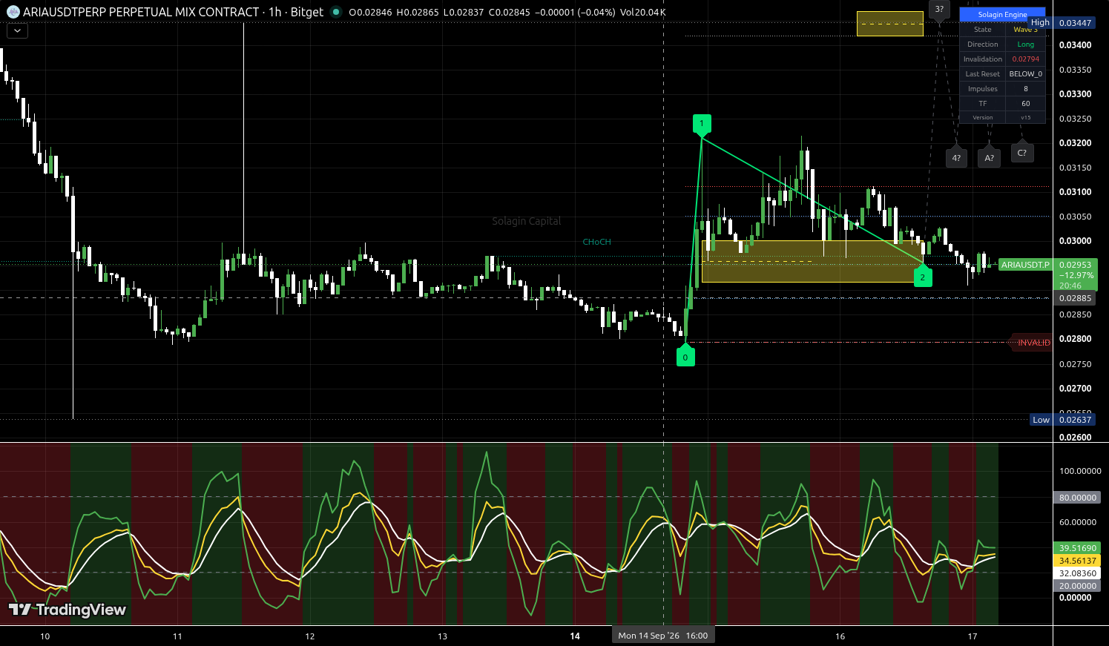Click the 0.03447 high price value
1109x646 pixels.
tap(1075, 23)
